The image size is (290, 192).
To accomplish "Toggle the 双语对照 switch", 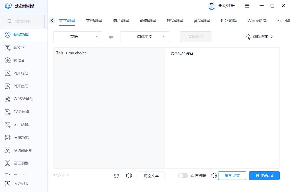I will tap(183, 176).
